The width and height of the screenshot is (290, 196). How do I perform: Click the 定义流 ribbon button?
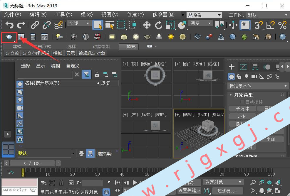point(12,53)
